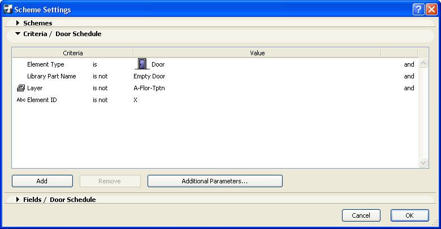Click the 'Door' element type value
Viewport: 441px width, 229px height.
pyautogui.click(x=158, y=64)
